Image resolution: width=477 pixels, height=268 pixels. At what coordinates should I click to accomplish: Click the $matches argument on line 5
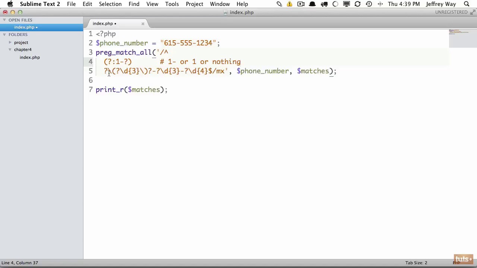[313, 71]
